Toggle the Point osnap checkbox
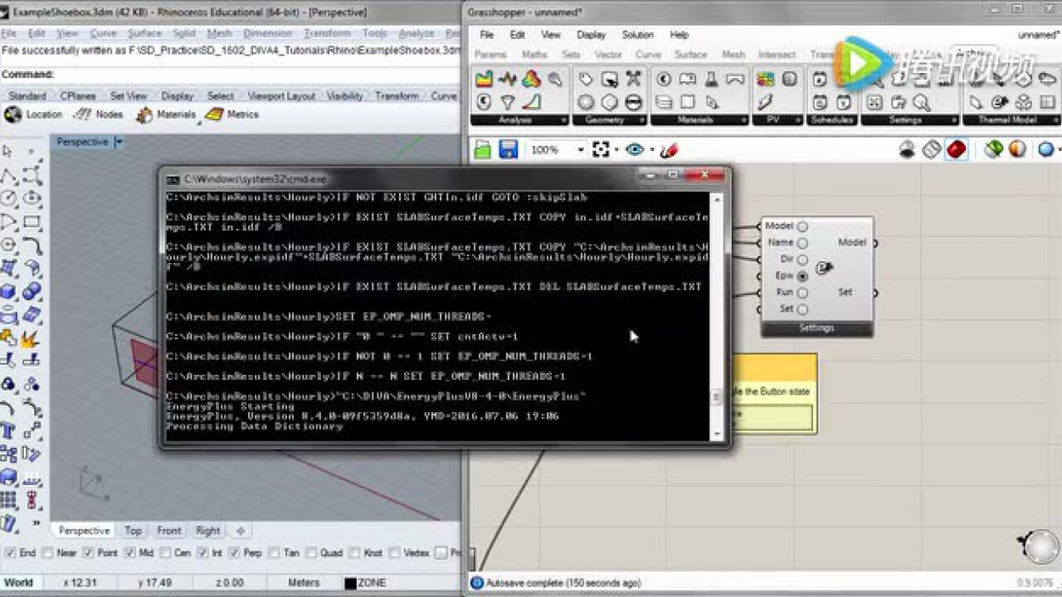1062x597 pixels. (x=89, y=553)
